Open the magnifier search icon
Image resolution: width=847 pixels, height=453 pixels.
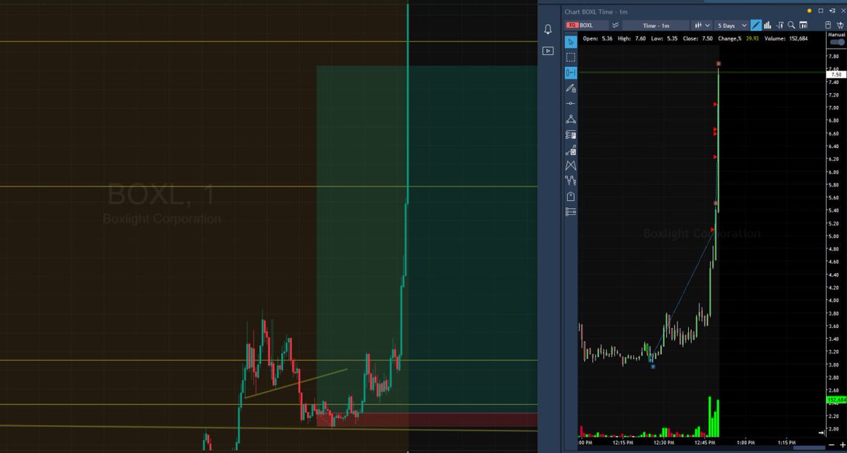tap(791, 25)
